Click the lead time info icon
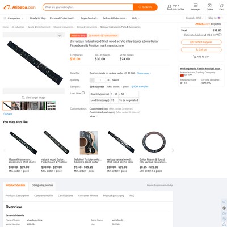The width and height of the screenshot is (227, 227). pos(83,93)
